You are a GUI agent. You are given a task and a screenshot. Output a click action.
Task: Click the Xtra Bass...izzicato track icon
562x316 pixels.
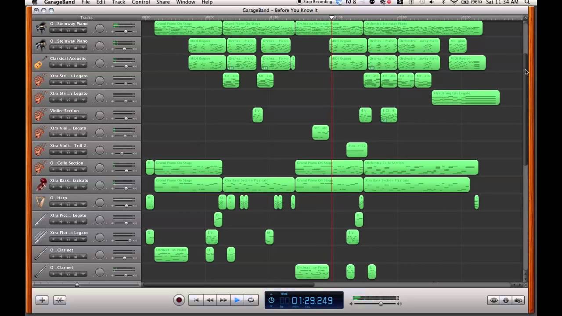click(x=40, y=185)
